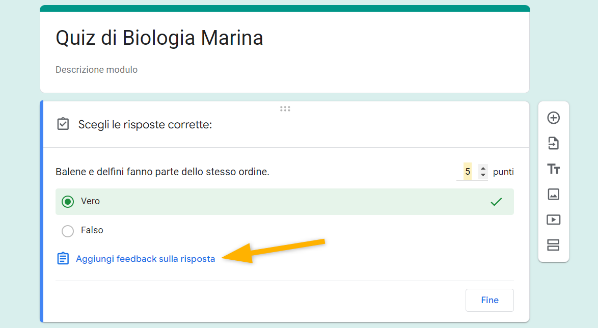Viewport: 598px width, 328px height.
Task: Click the six-dot drag handle on the question card
Action: click(285, 108)
